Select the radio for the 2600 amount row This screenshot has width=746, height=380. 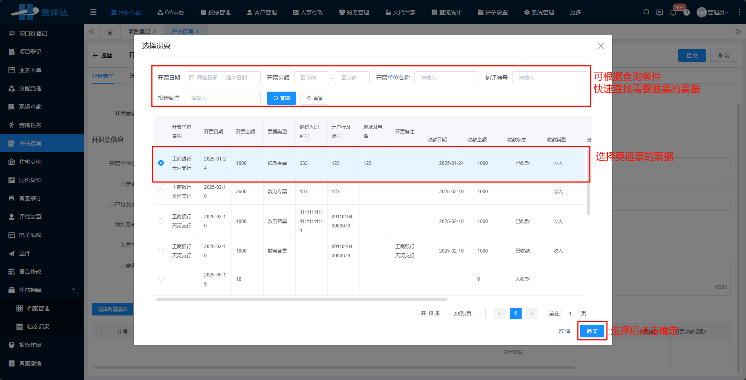161,191
